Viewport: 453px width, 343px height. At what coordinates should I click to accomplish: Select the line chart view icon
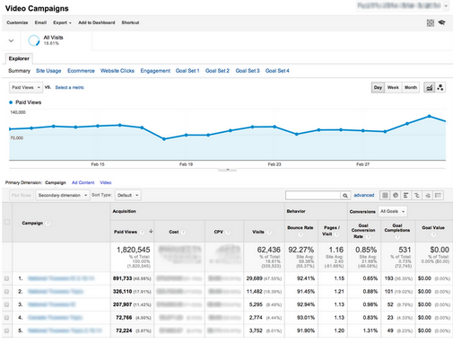(x=430, y=87)
